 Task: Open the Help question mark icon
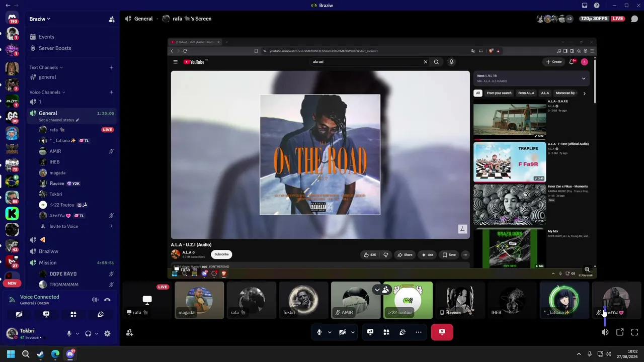tap(597, 6)
